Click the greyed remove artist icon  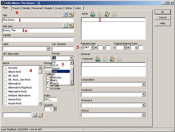click(115, 14)
